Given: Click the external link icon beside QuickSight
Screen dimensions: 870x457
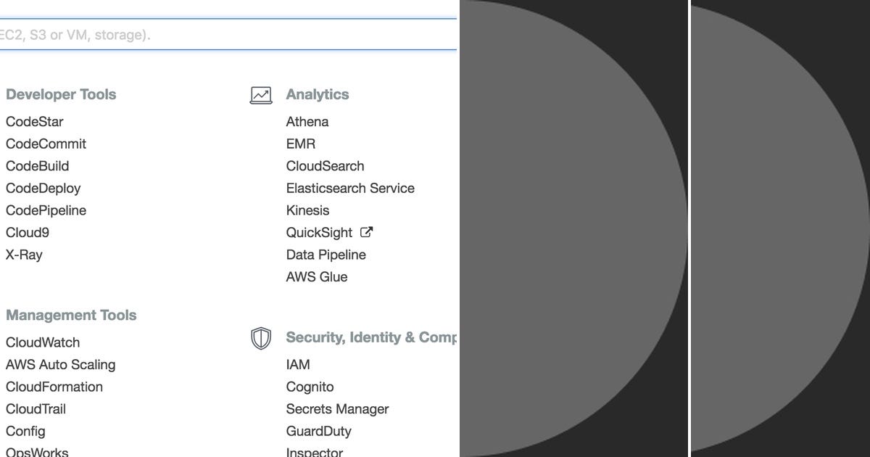Looking at the screenshot, I should (365, 231).
